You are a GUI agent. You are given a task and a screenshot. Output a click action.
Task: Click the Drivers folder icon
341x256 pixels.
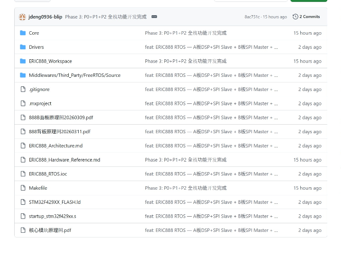pyautogui.click(x=23, y=47)
